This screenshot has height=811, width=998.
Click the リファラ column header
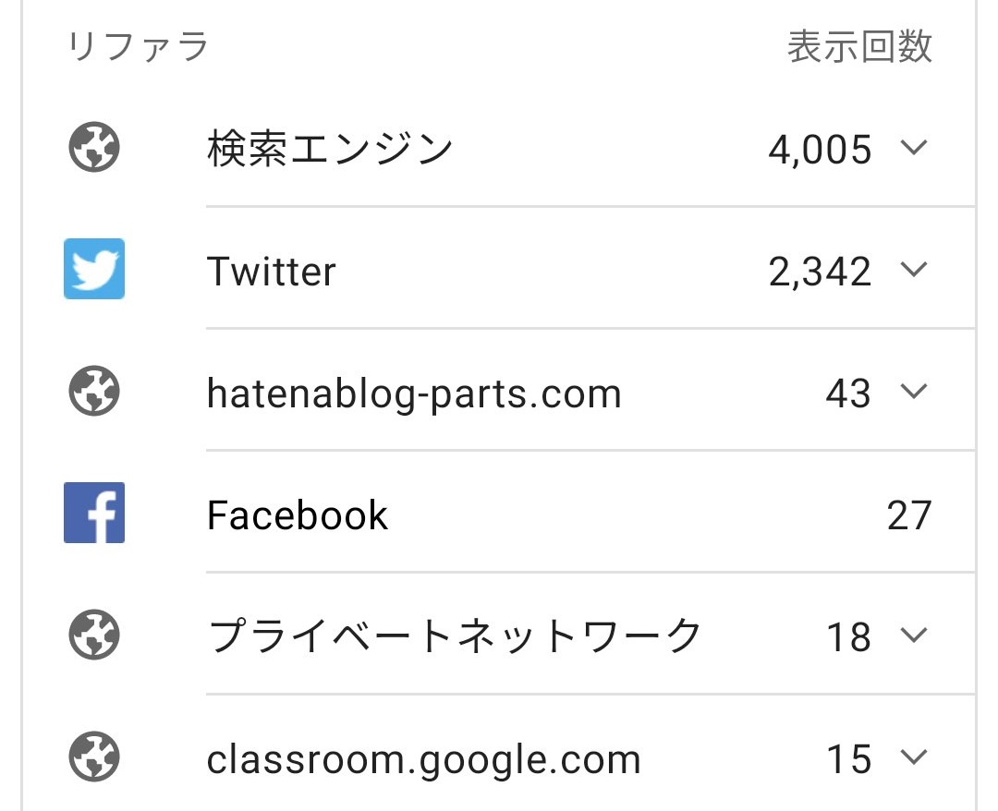[x=139, y=46]
